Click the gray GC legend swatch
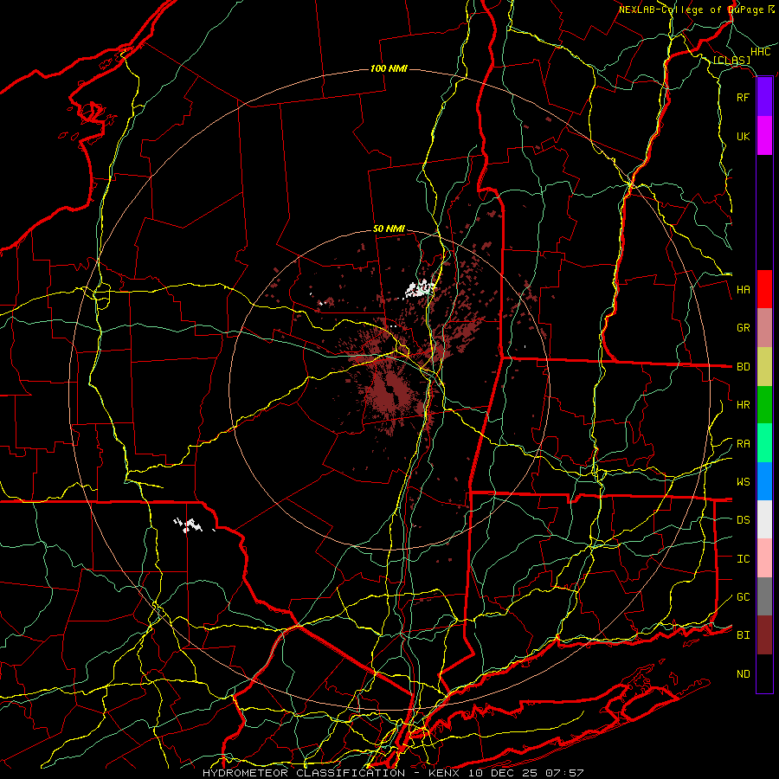Screen dimensions: 779x779 [x=764, y=596]
